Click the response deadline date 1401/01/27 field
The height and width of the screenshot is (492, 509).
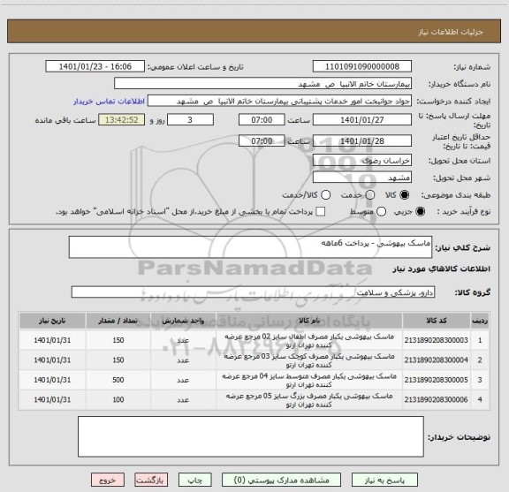point(362,120)
